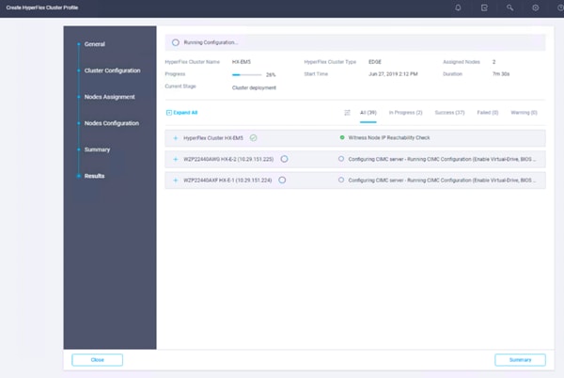The width and height of the screenshot is (564, 378).
Task: Click the HyperFlex Cluster Name label
Action: 192,62
